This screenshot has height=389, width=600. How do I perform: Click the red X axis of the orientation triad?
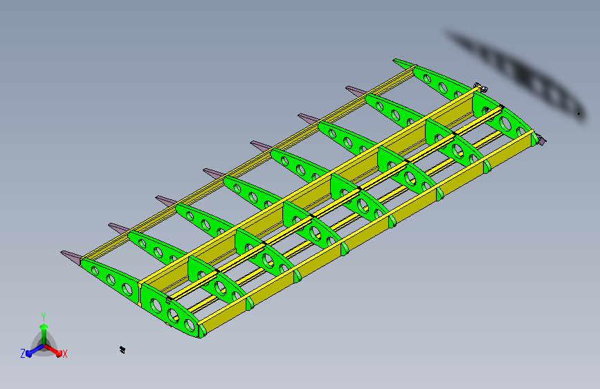pyautogui.click(x=53, y=350)
